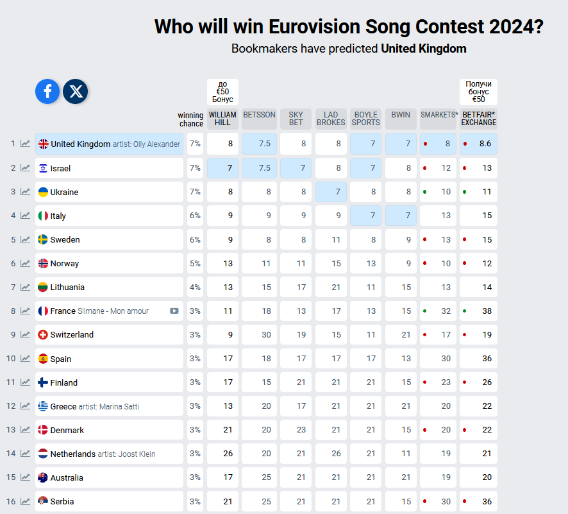Open the Smarkets bookmaker header

pyautogui.click(x=439, y=116)
